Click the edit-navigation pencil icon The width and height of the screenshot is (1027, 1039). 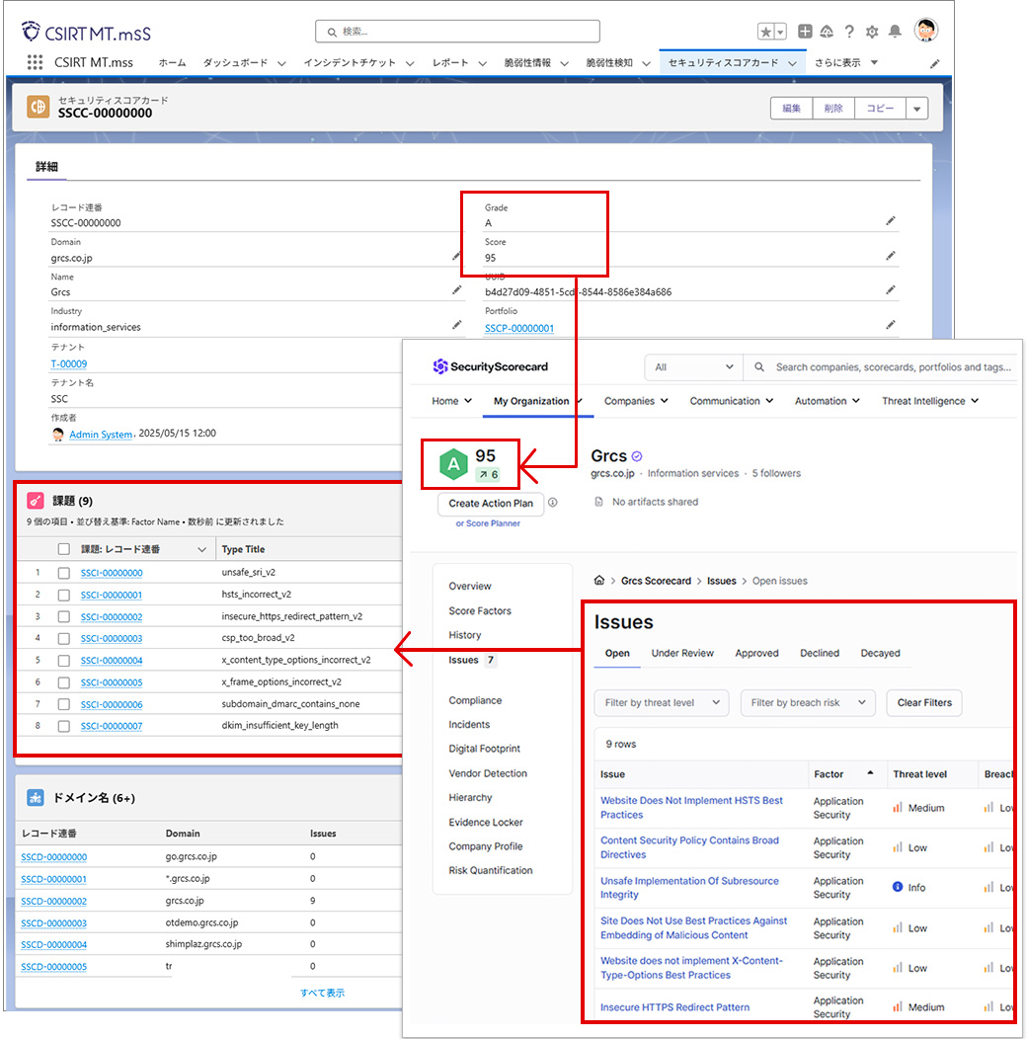tap(934, 63)
